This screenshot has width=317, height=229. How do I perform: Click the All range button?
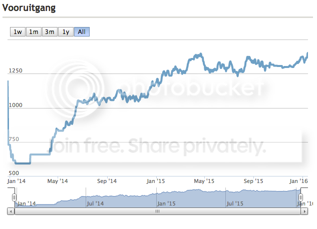pos(82,32)
